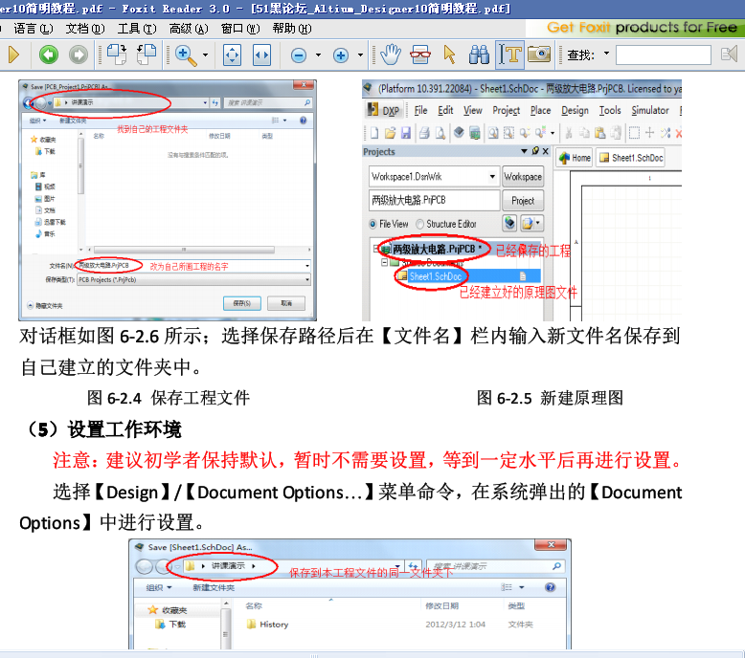Open the text viewer glasses icon
745x658 pixels.
tap(420, 55)
